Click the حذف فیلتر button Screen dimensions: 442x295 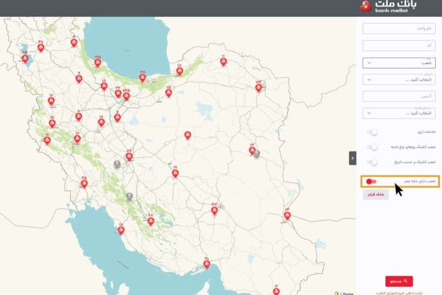(376, 195)
